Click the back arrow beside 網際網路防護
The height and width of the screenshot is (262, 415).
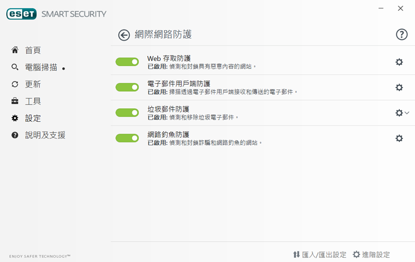[x=124, y=35]
